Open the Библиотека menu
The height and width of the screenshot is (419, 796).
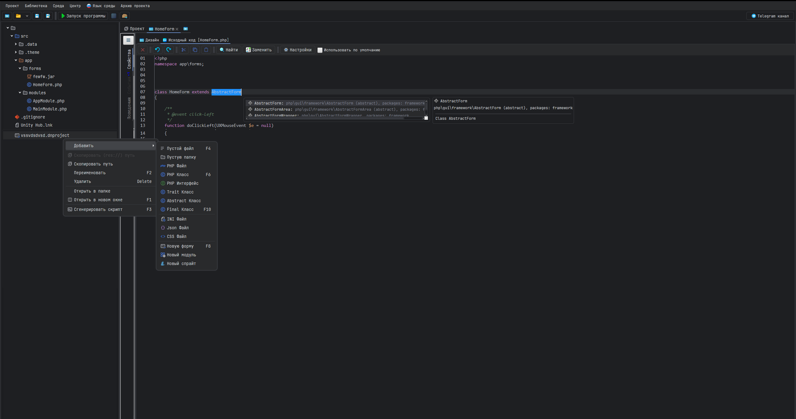(x=36, y=6)
